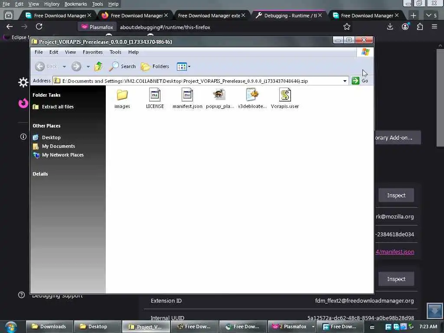Viewport: 444px width, 333px height.
Task: Open Firefox Bookmarks menu
Action: coord(75,4)
